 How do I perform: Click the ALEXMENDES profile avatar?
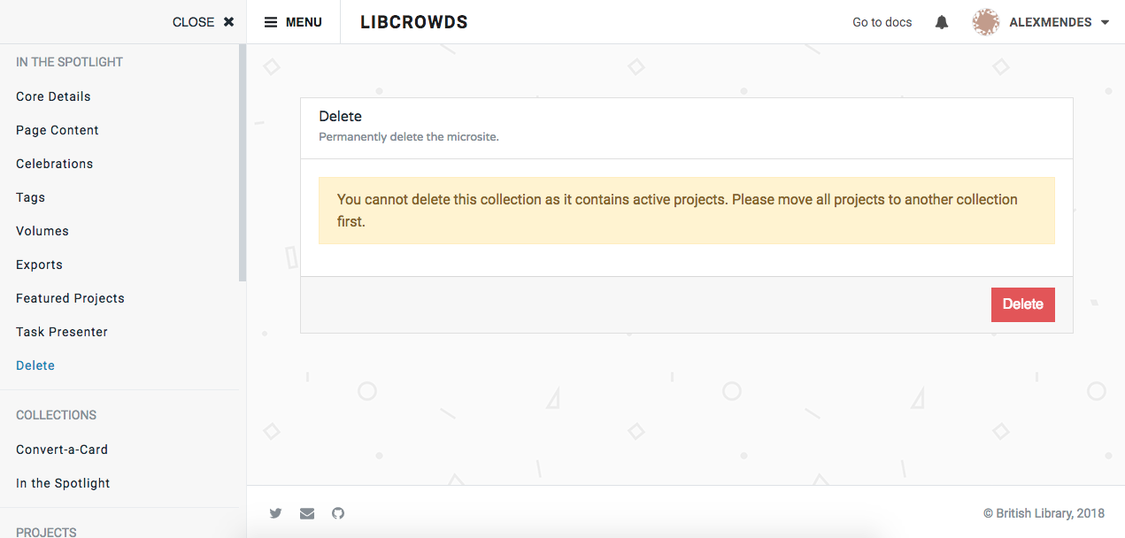pos(985,21)
